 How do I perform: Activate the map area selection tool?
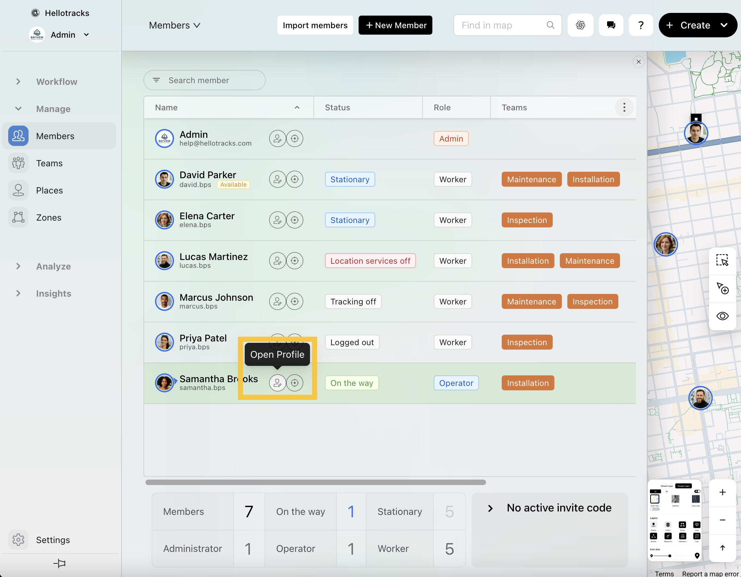[x=722, y=260]
